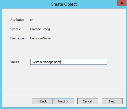Click the word System in the Value field
The width and height of the screenshot is (127, 109).
tap(37, 62)
